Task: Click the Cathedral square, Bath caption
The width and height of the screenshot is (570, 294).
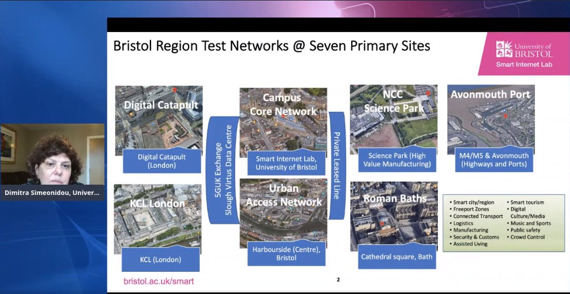Action: point(397,256)
